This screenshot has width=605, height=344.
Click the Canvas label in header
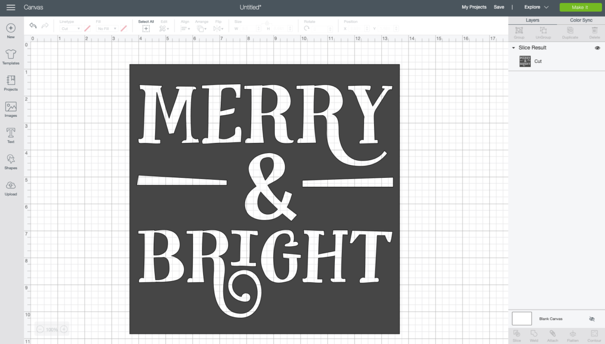tap(33, 7)
